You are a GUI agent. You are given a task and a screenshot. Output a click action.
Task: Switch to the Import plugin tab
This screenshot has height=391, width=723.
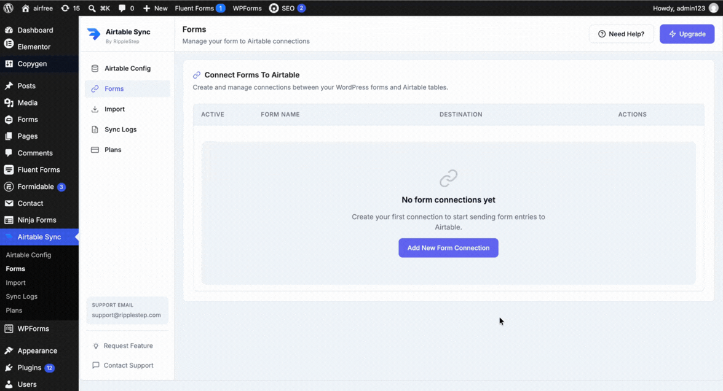point(127,109)
